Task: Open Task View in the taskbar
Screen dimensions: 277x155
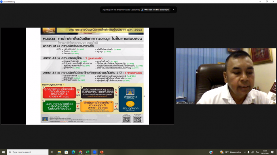Action: click(52, 152)
